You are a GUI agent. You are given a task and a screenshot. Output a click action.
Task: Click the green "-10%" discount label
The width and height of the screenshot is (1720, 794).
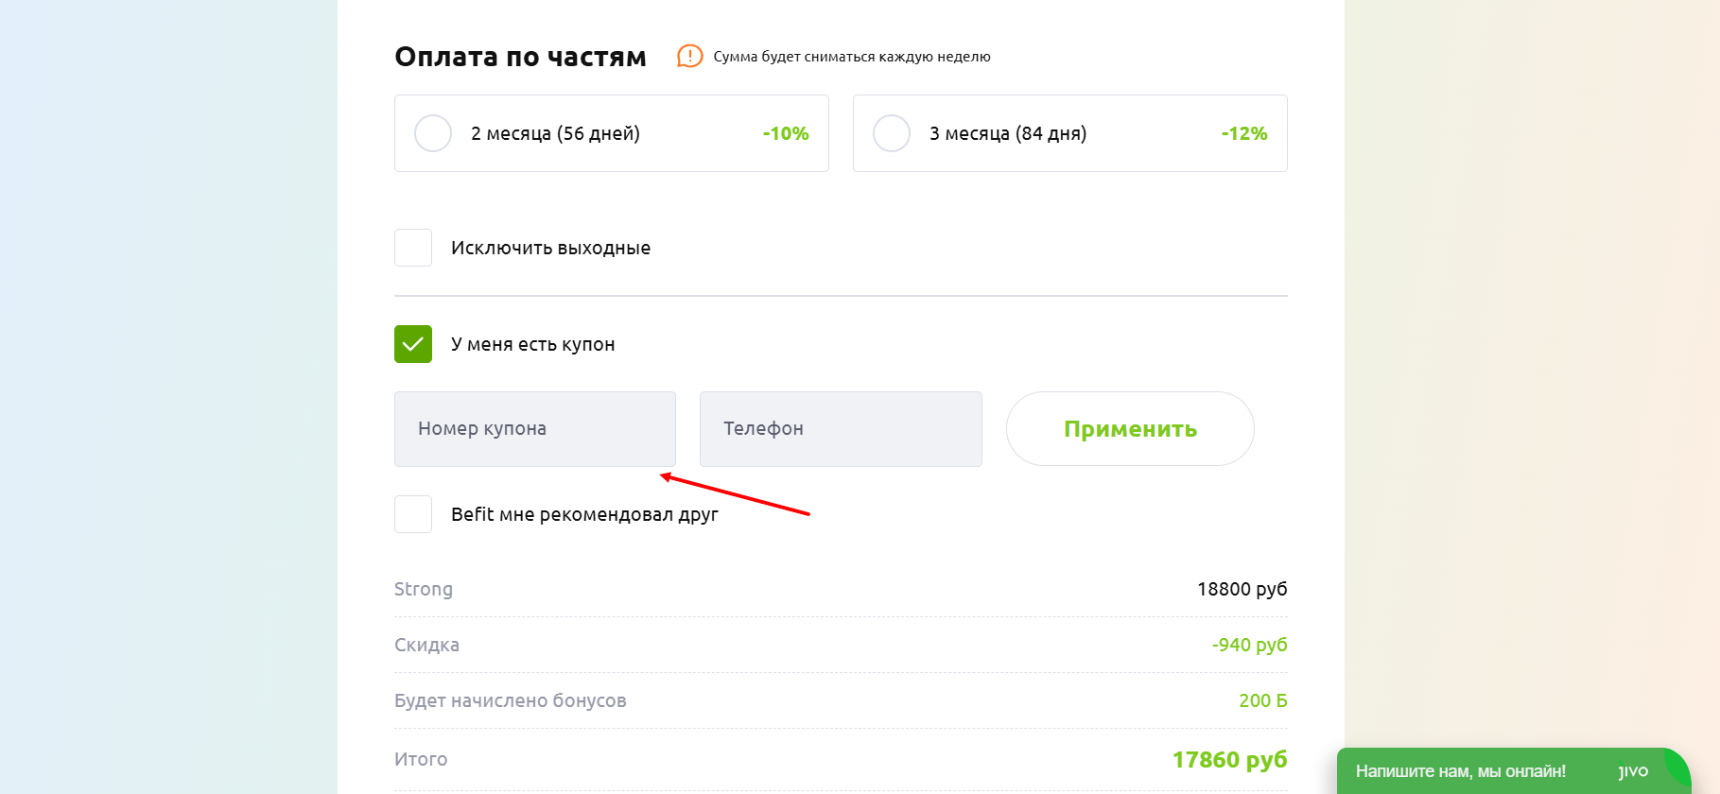coord(784,133)
